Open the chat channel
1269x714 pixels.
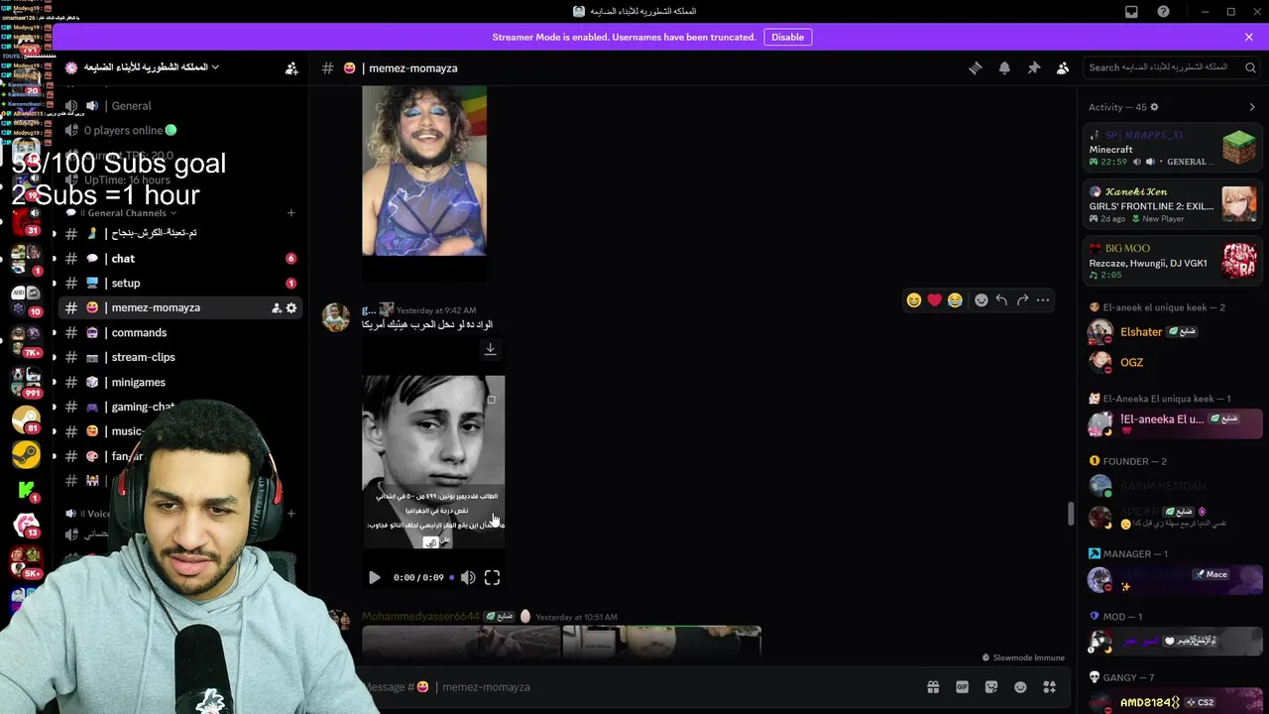tap(179, 259)
